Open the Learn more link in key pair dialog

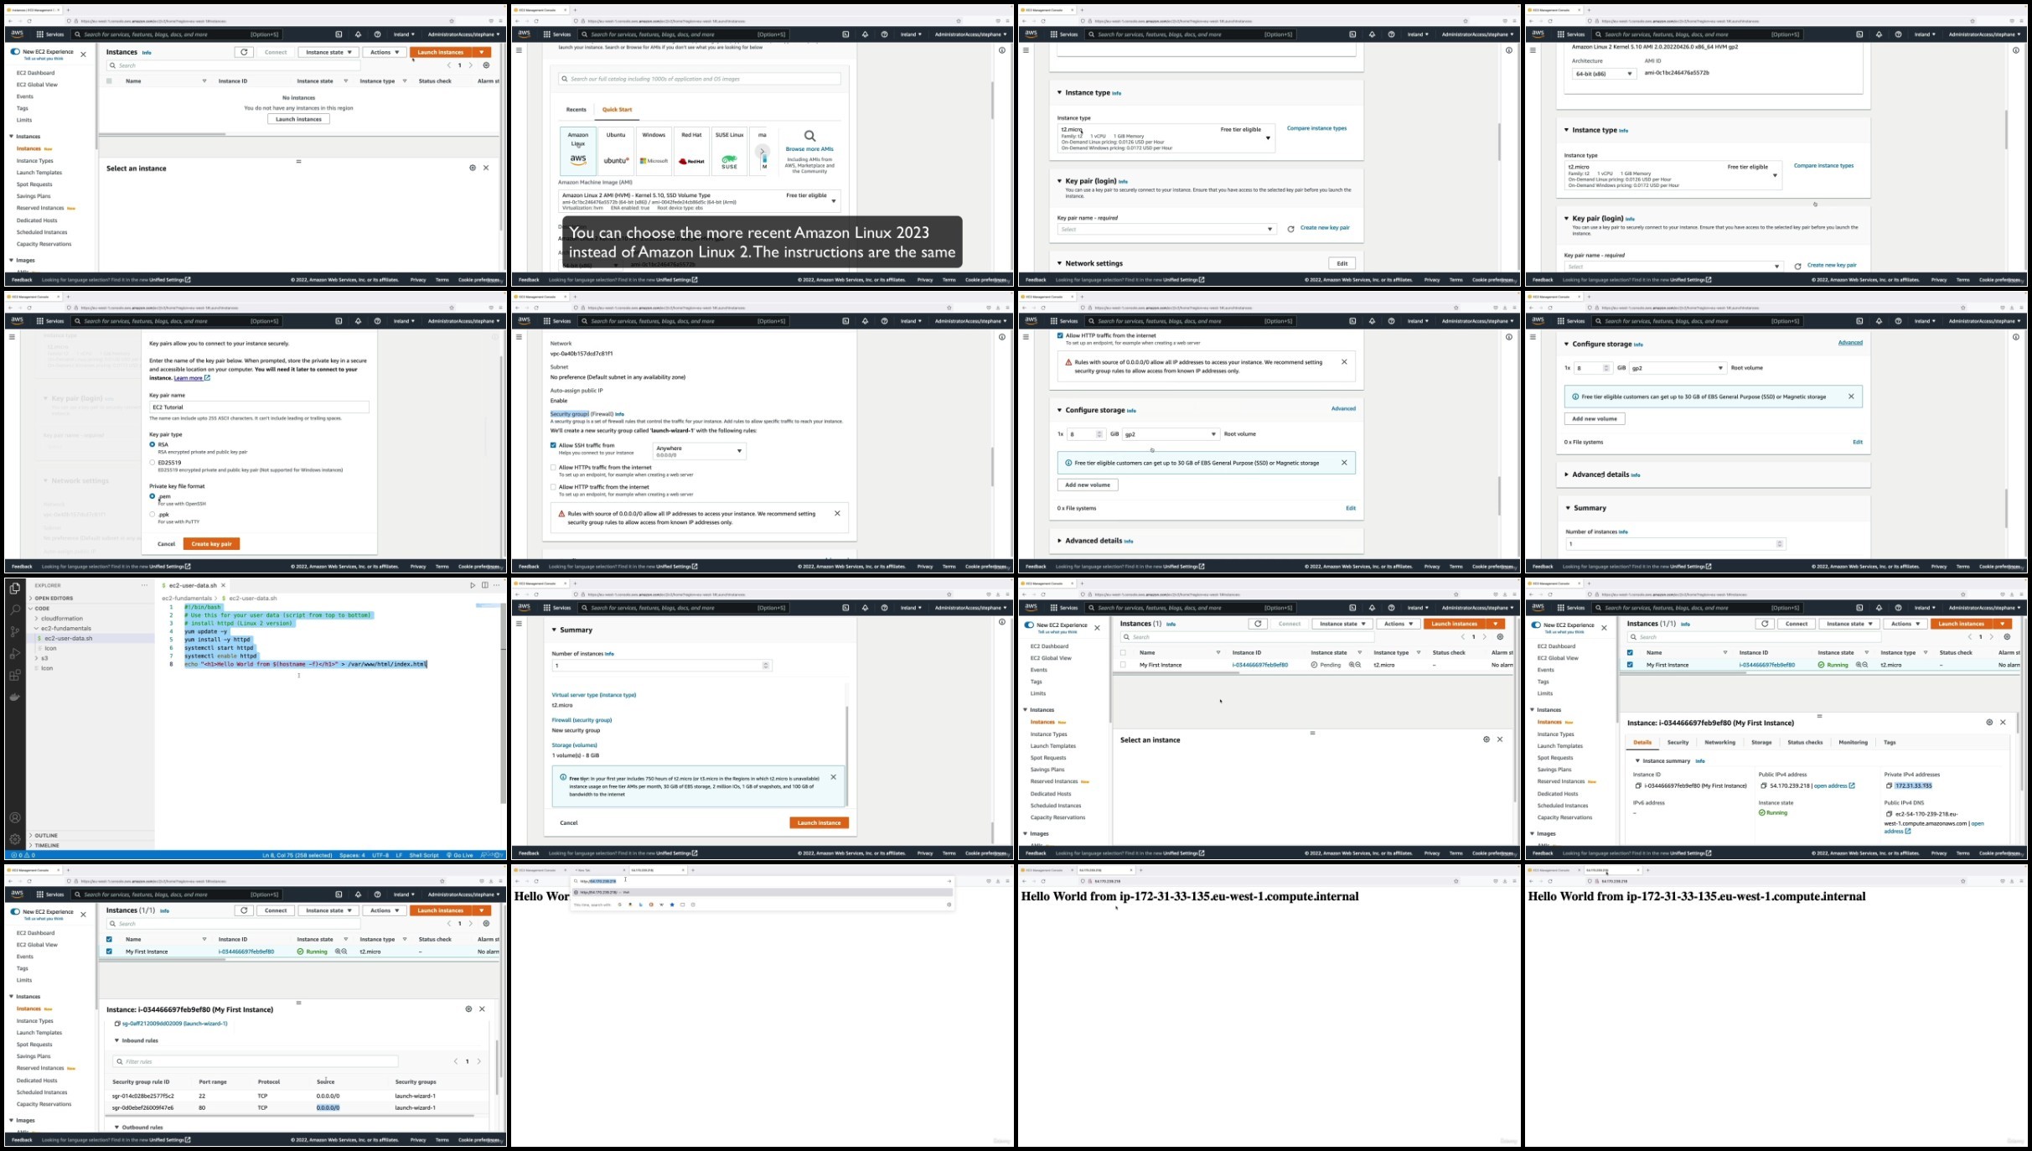191,378
